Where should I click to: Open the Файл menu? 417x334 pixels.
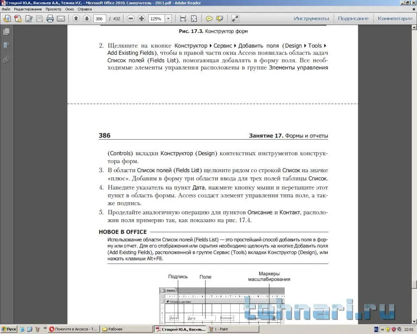pyautogui.click(x=6, y=9)
